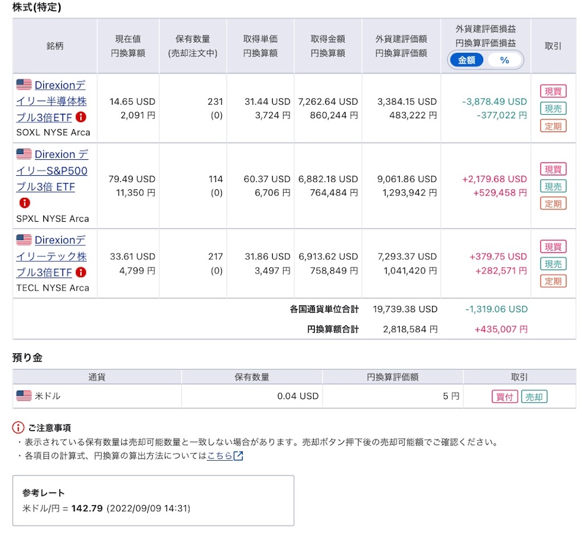Click 現買 button in SPXL row
Viewport: 582px width, 534px height.
click(x=553, y=169)
